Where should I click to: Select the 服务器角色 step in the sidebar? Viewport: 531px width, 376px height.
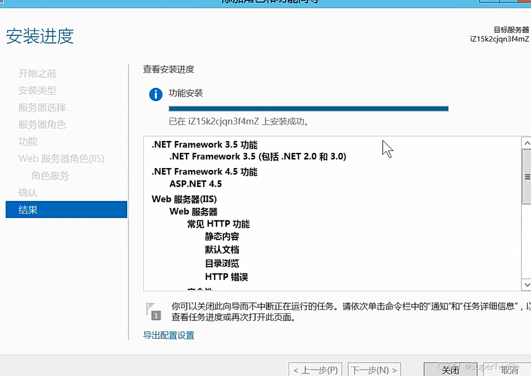click(x=42, y=124)
